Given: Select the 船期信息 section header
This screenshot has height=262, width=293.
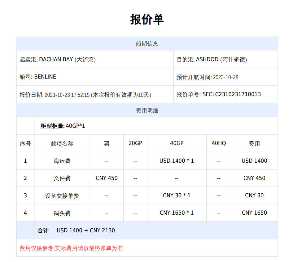Looking at the screenshot, I should (147, 44).
